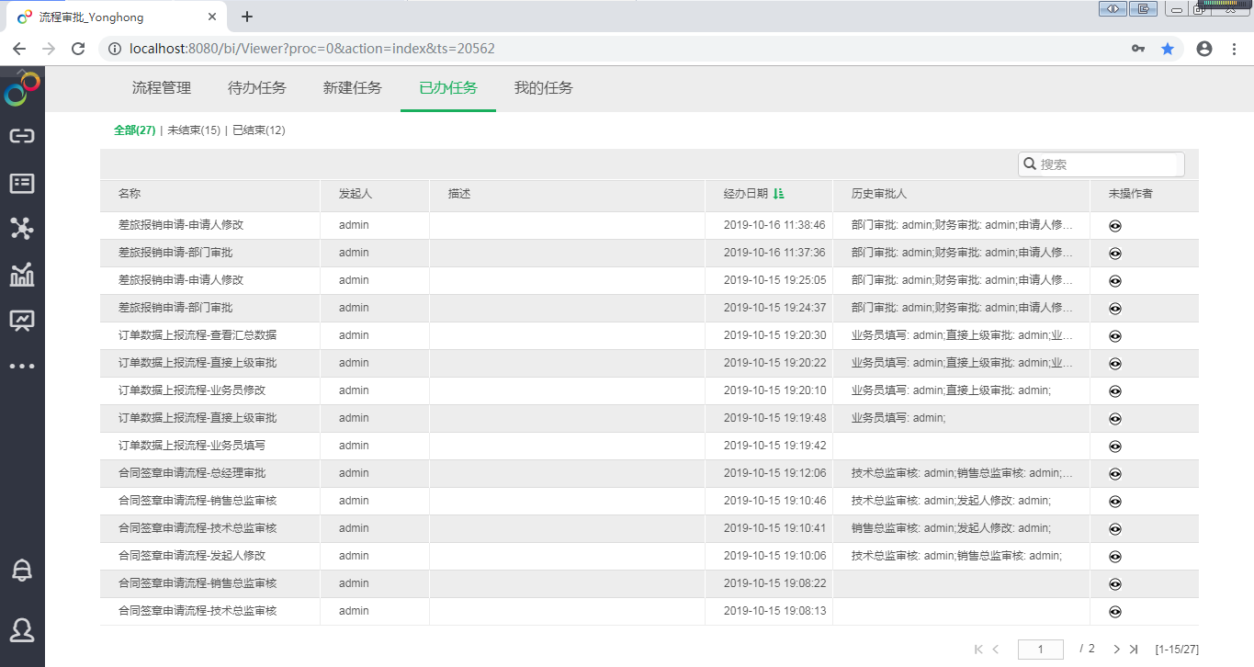Screen dimensions: 1254x667
Task: Switch to the 我的任务 tab
Action: click(x=543, y=88)
